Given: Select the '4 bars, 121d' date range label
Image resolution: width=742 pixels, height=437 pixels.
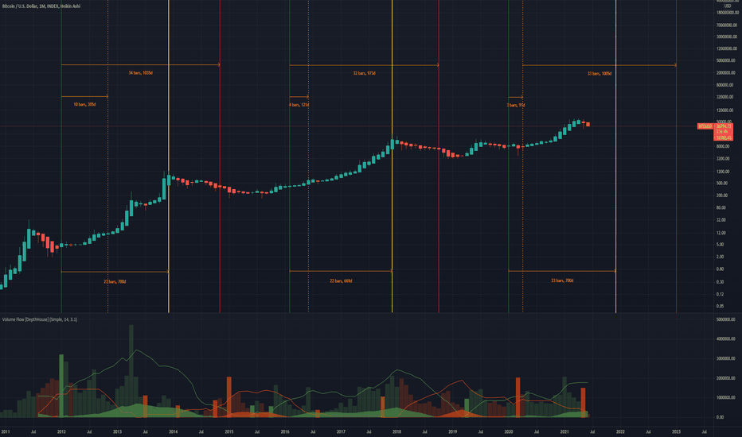Looking at the screenshot, I should 299,105.
